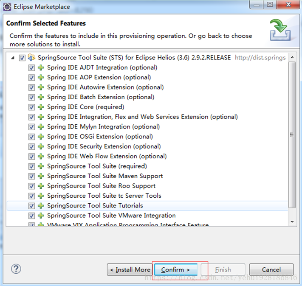Uncheck Spring IDE Mylyn Integration checkbox
Image resolution: width=302 pixels, height=286 pixels.
point(31,127)
